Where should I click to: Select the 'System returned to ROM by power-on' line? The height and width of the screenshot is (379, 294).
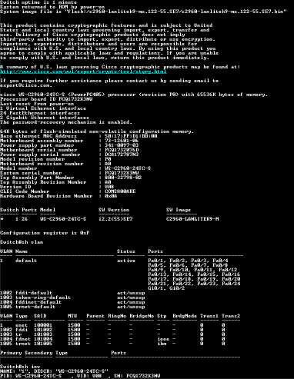[52, 7]
